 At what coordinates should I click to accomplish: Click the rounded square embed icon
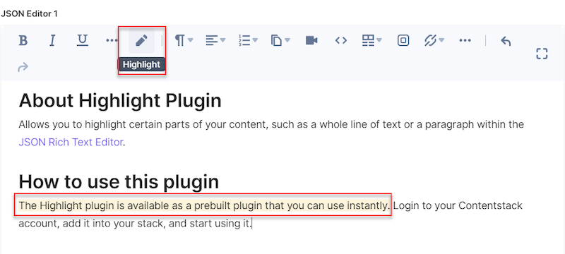403,41
